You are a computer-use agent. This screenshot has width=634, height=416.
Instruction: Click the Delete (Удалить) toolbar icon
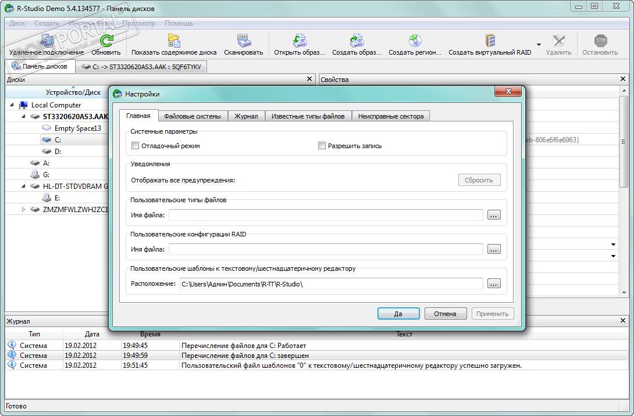[x=558, y=41]
